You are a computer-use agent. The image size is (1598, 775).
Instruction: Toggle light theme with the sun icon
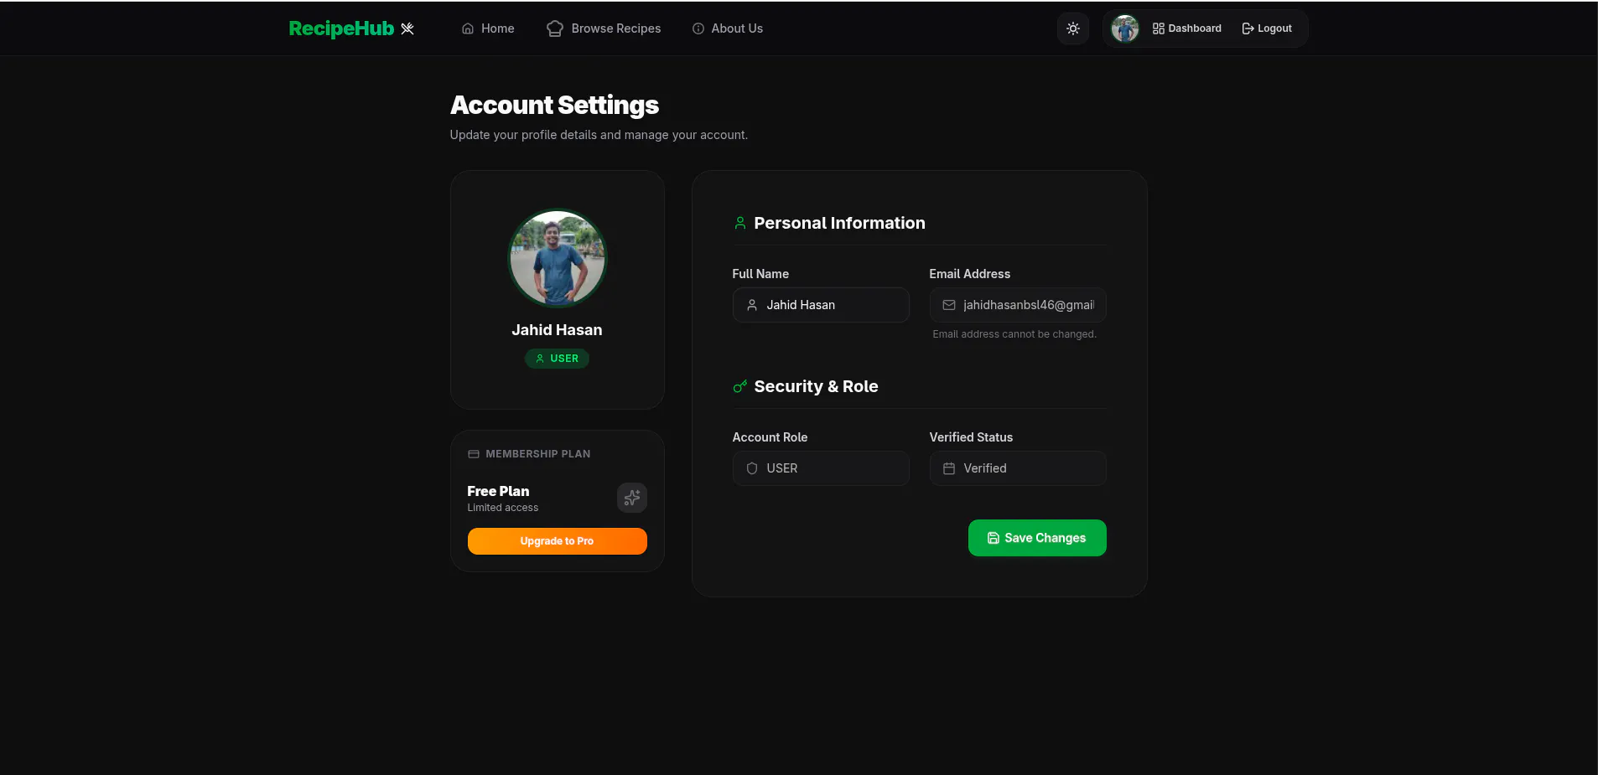click(1073, 28)
